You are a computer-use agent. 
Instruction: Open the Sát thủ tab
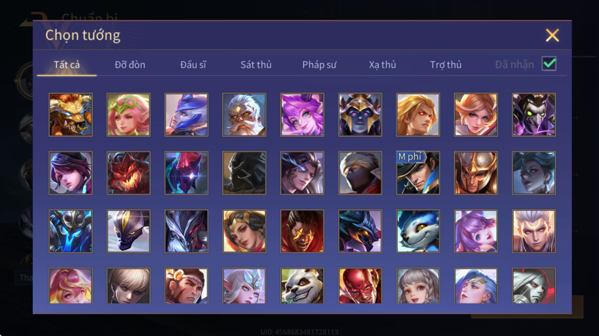pos(256,65)
